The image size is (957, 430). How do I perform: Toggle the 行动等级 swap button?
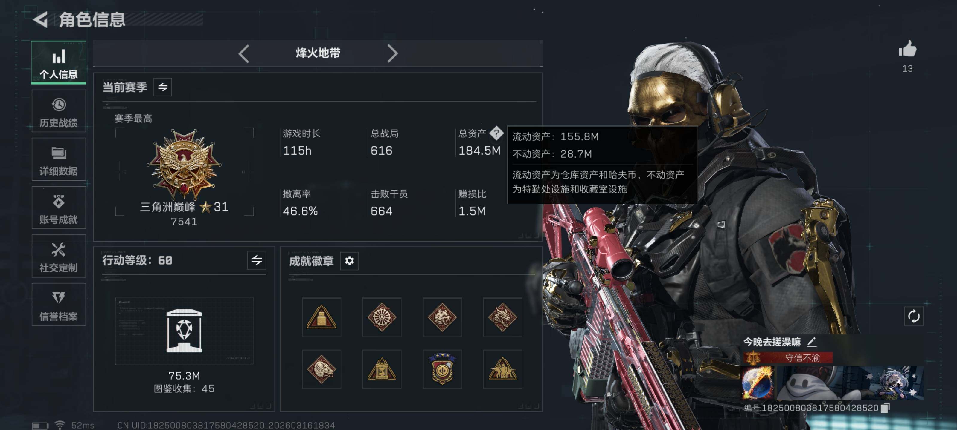point(256,260)
